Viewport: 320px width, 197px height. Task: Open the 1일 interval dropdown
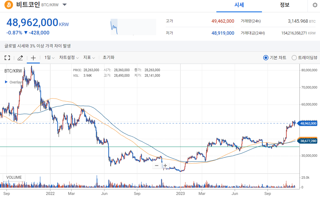49,58
